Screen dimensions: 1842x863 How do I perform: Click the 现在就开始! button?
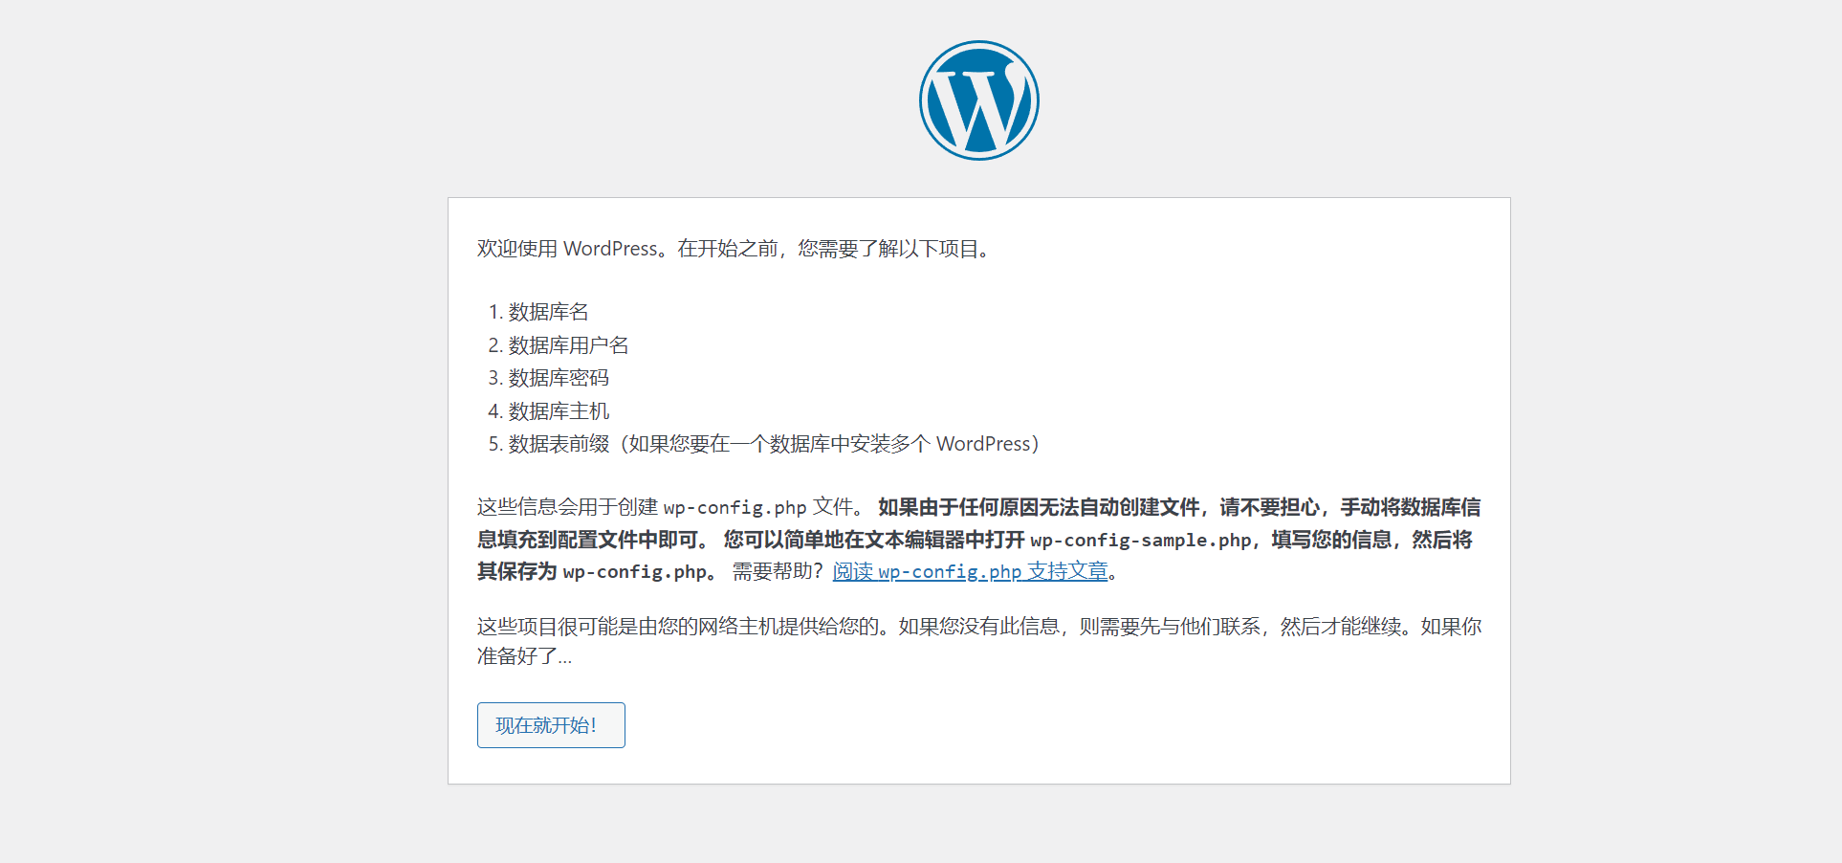tap(551, 725)
